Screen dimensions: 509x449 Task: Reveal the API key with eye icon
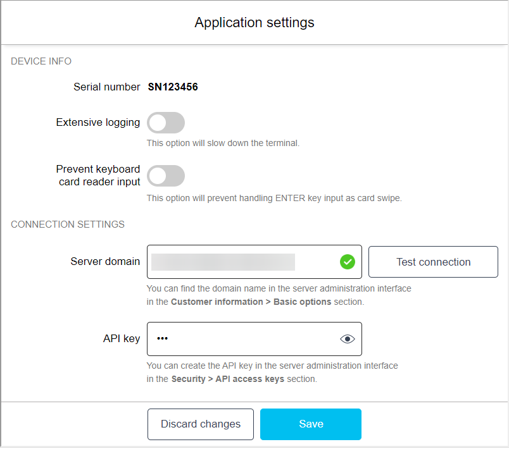point(347,339)
